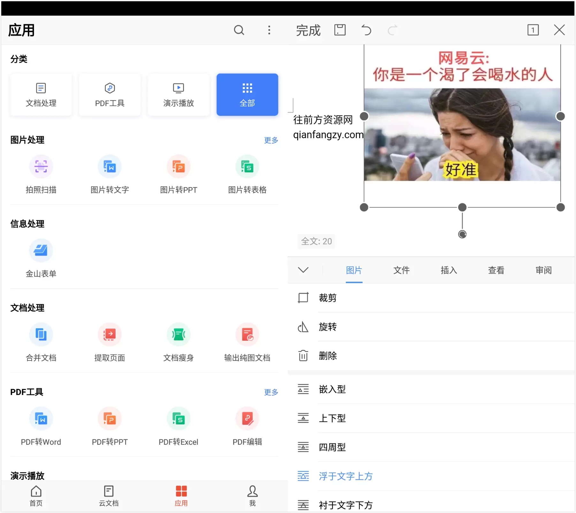Undo the last edit

pyautogui.click(x=366, y=30)
